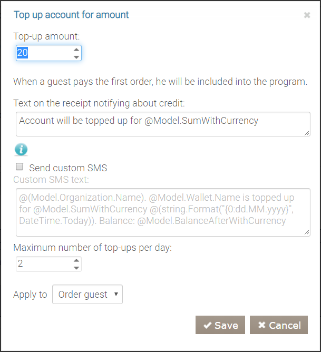
Task: Save the top-up settings
Action: pyautogui.click(x=220, y=325)
